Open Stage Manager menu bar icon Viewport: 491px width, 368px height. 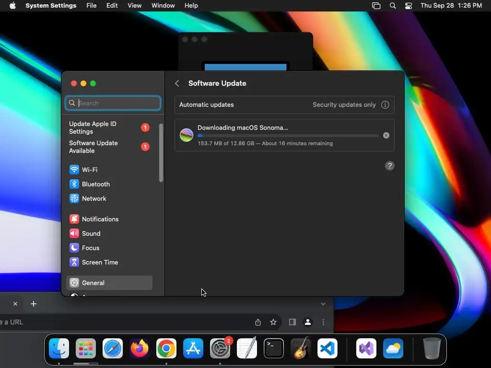point(376,6)
